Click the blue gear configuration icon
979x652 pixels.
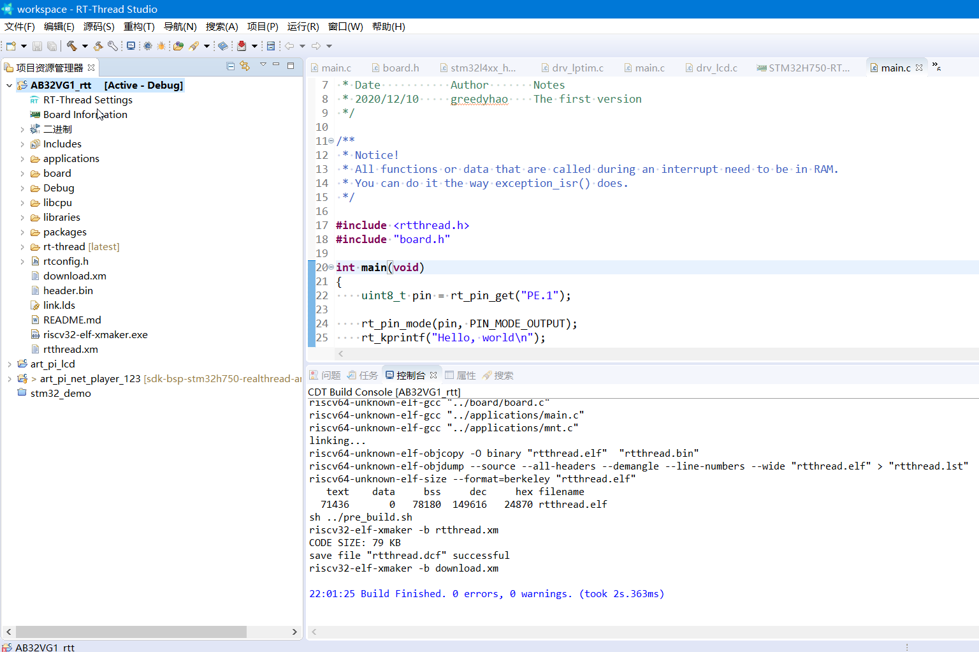coord(148,46)
